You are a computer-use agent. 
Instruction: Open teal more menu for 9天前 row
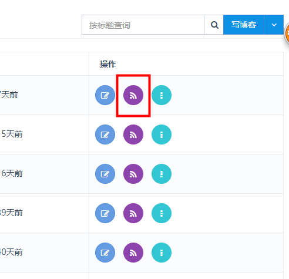162,213
